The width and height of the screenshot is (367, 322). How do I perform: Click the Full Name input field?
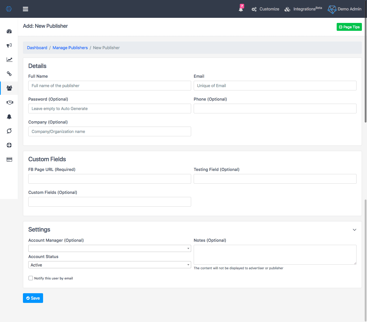(x=110, y=86)
